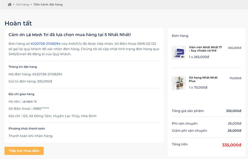
Task: Select the Giảm phí vận chuyển 26,000đ value
Action: coord(235,131)
